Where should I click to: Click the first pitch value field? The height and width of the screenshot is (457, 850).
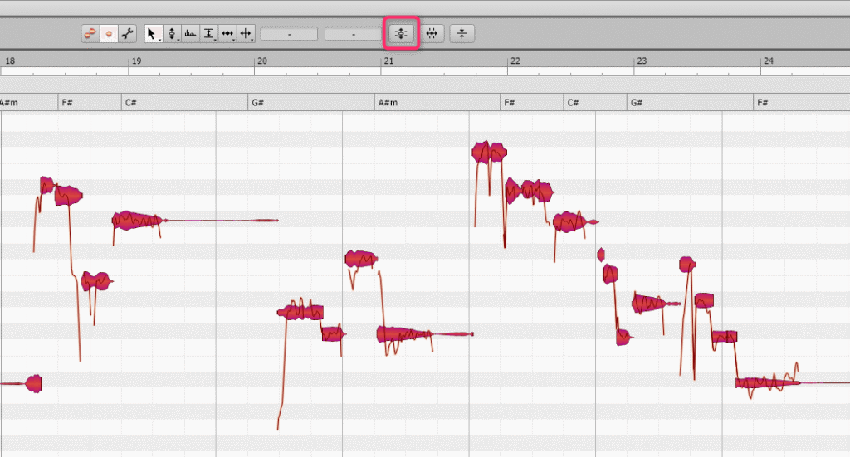[289, 34]
